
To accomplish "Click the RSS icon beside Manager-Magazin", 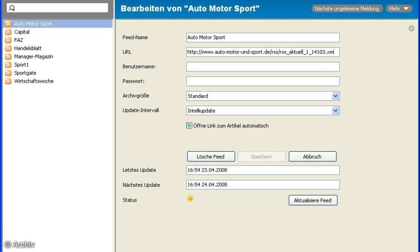I will [8, 57].
